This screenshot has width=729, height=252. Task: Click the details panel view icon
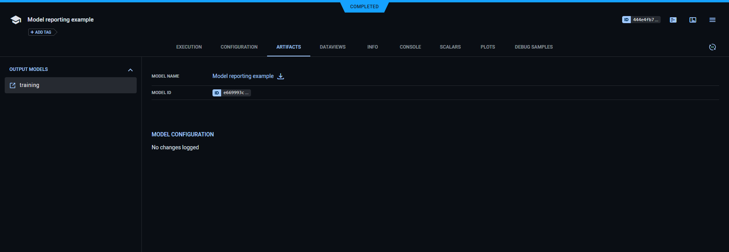click(693, 20)
